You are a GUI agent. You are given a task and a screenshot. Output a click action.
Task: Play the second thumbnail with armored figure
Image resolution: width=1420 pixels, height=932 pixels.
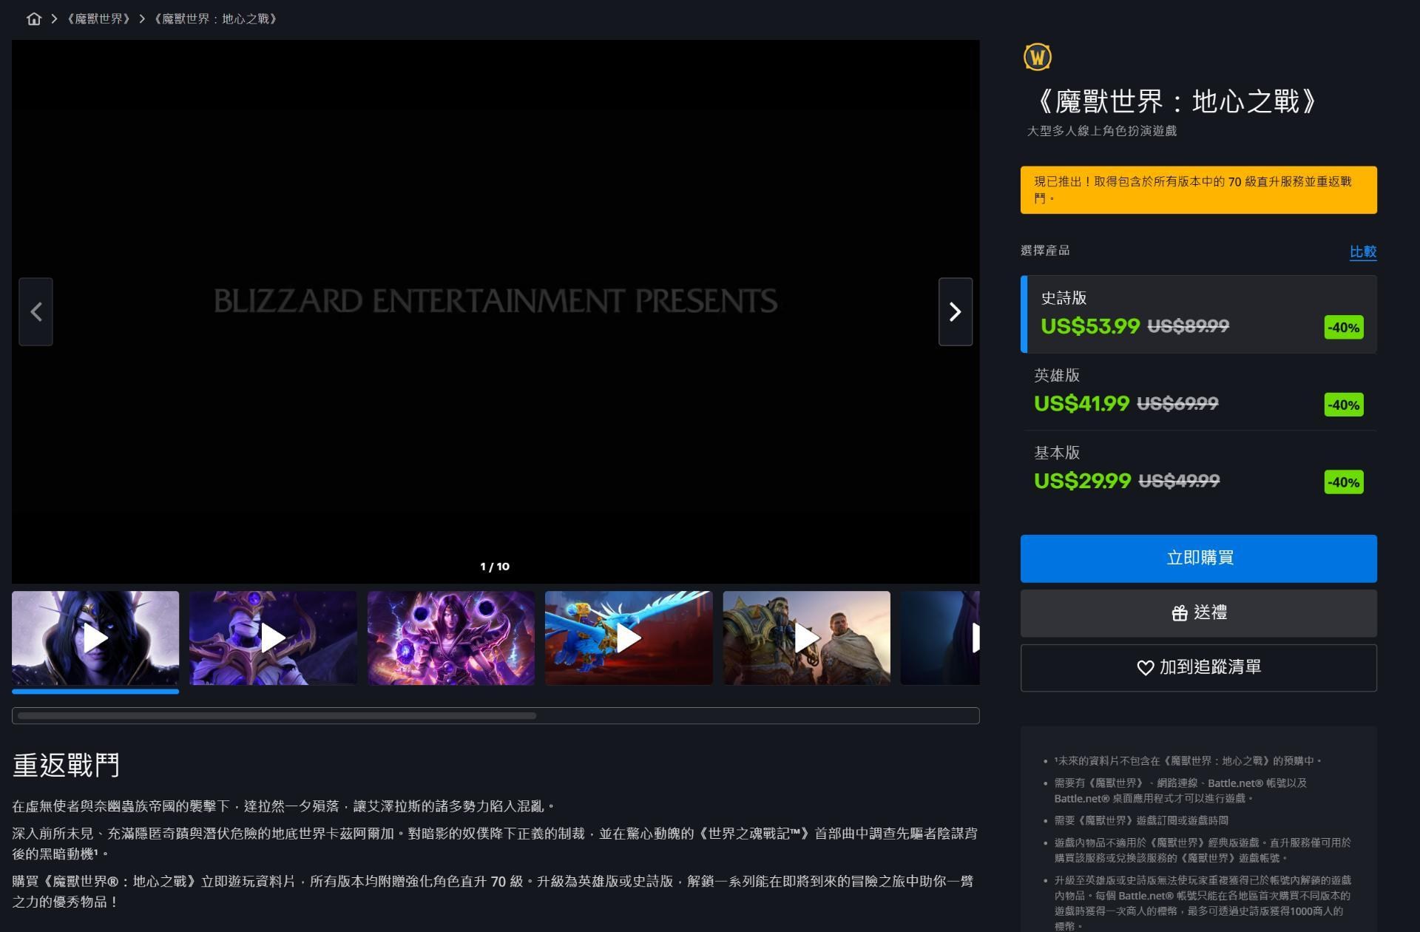[x=273, y=638]
